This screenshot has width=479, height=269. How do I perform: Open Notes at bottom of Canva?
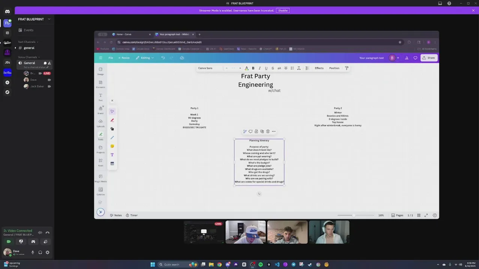(x=116, y=216)
